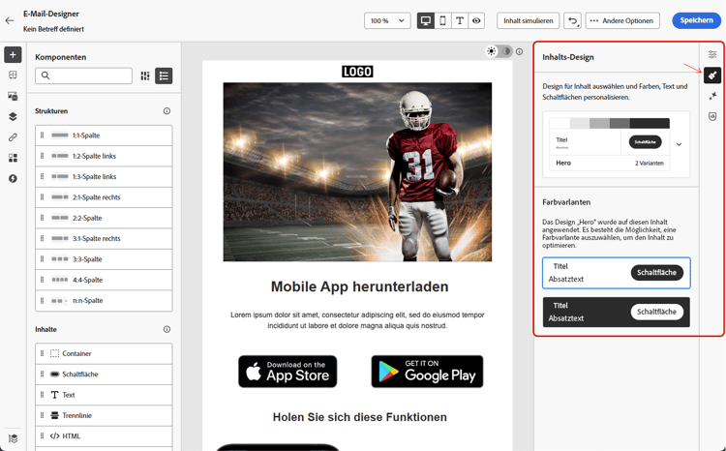
Task: Select desktop preview mode
Action: click(426, 20)
